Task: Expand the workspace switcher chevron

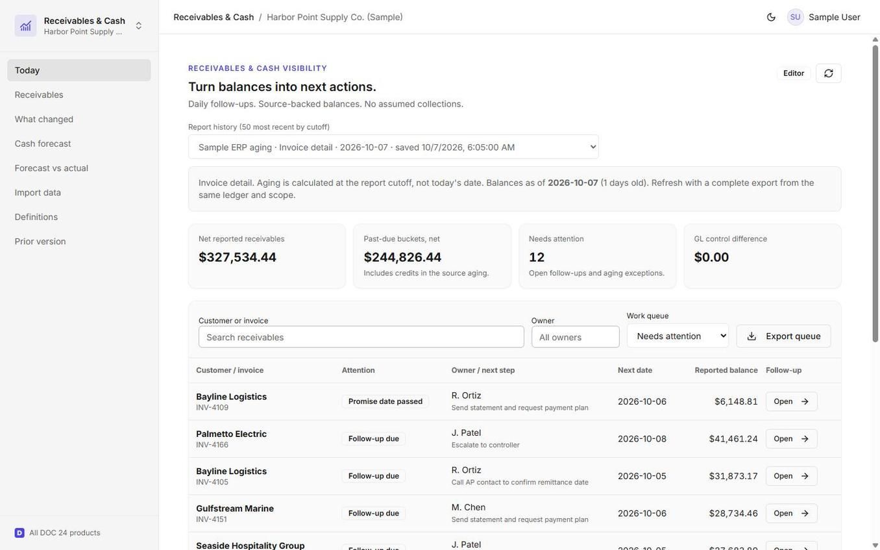Action: [x=138, y=26]
